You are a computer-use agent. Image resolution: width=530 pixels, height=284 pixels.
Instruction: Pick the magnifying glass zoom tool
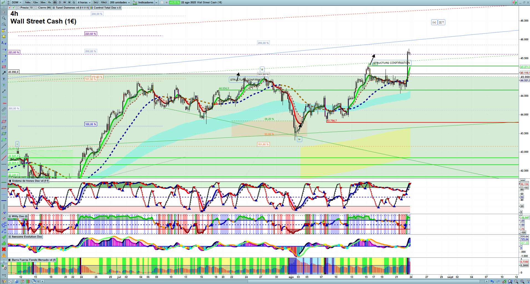click(4, 18)
